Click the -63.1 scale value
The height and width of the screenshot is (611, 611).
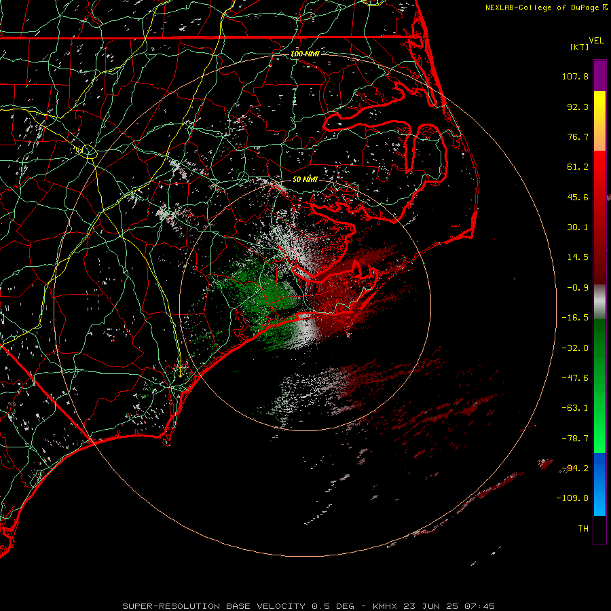(575, 408)
